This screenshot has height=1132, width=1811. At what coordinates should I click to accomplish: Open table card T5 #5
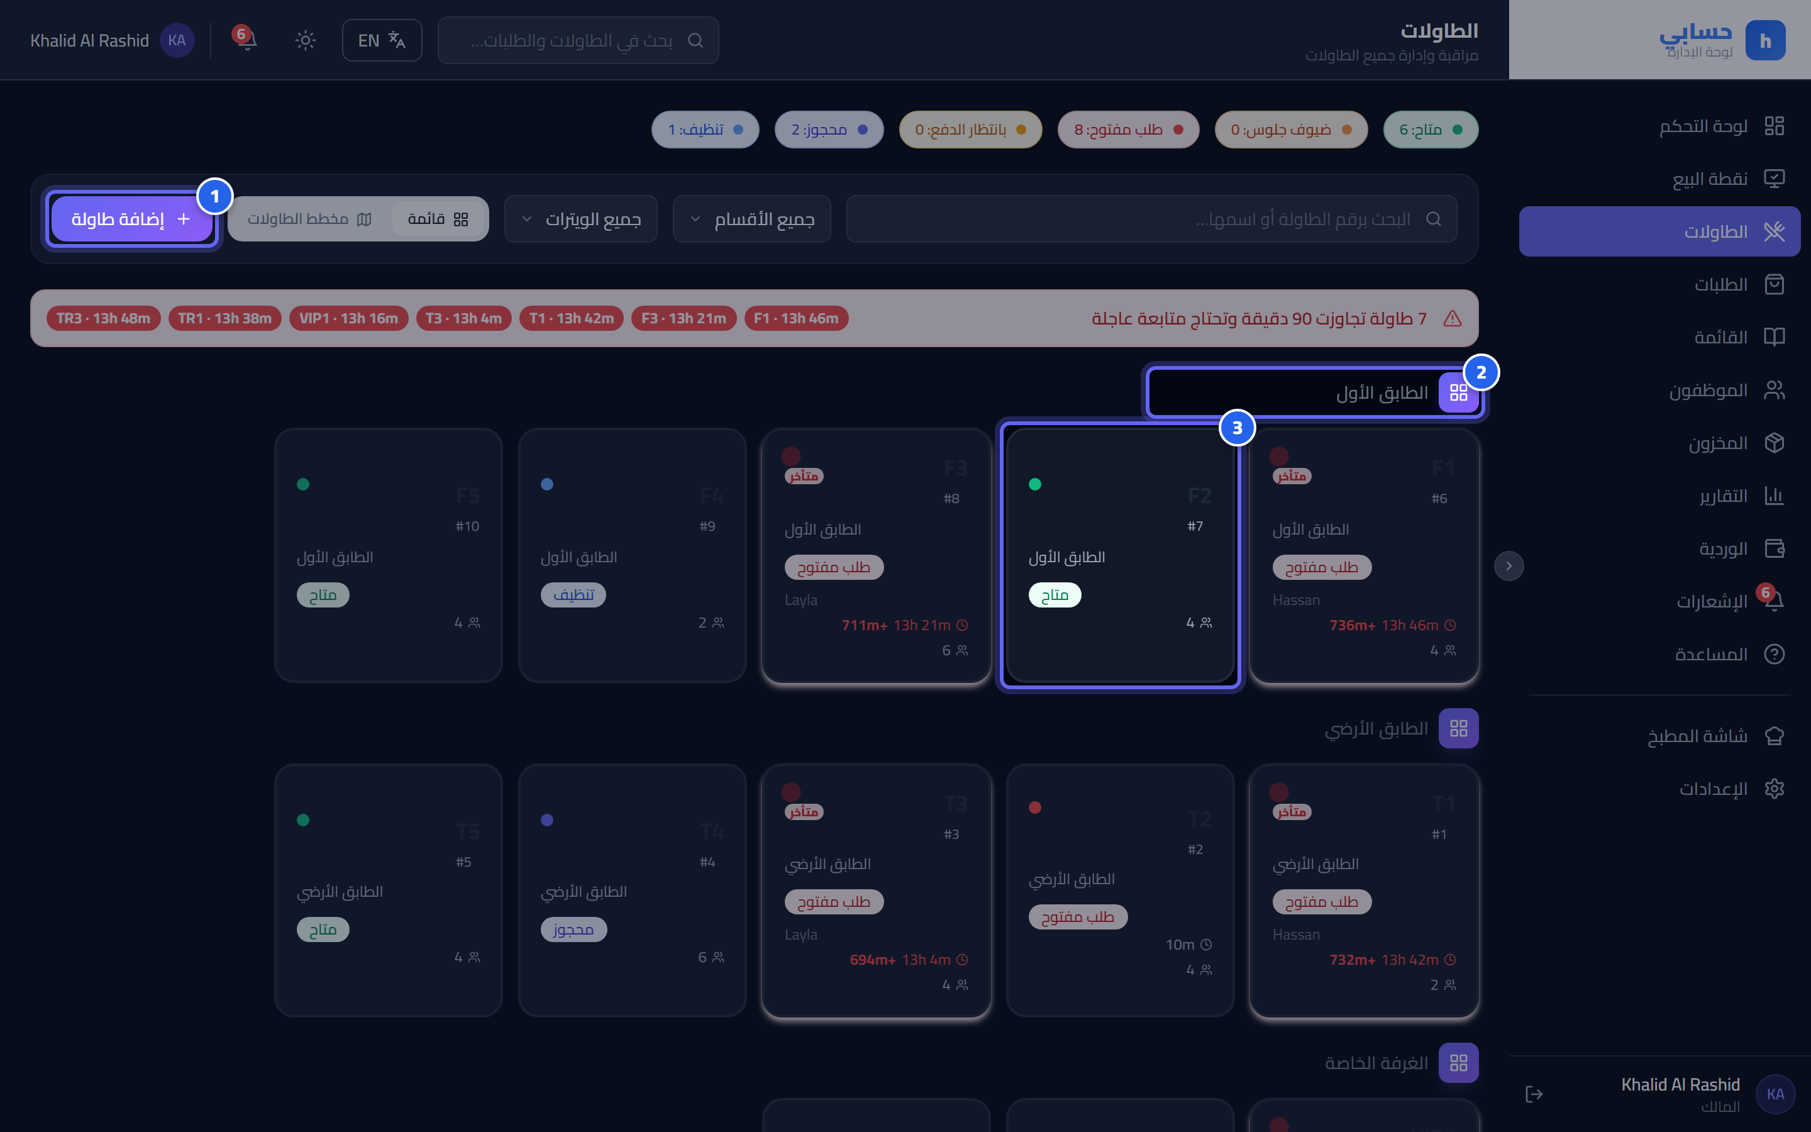click(x=389, y=891)
